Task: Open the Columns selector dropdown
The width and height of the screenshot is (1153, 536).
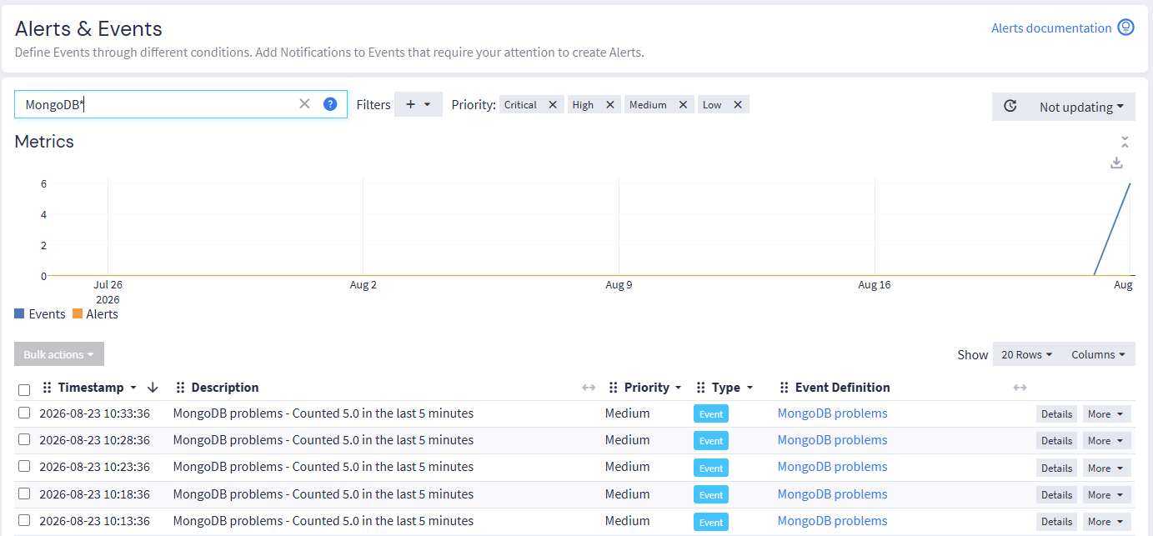Action: tap(1098, 354)
